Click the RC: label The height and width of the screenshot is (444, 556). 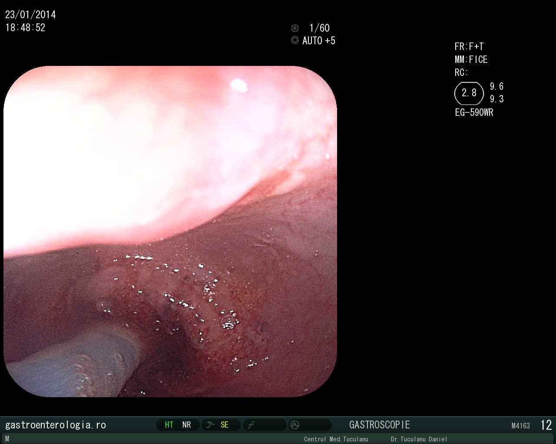pos(461,72)
